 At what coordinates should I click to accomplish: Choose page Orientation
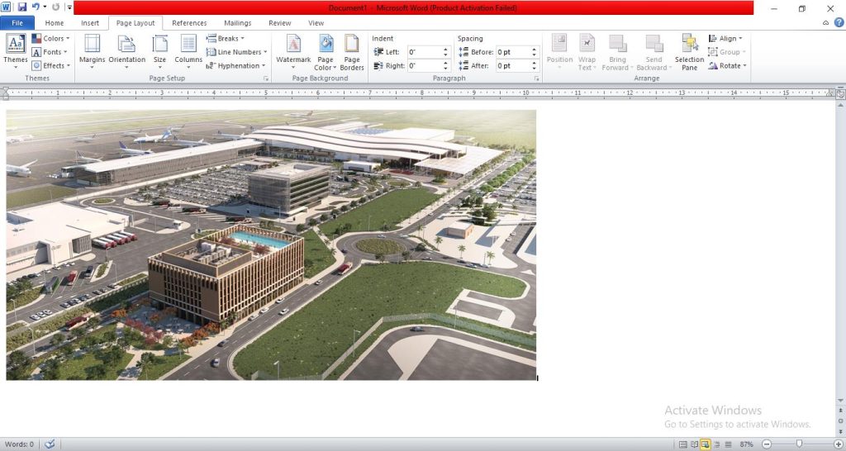pos(126,51)
